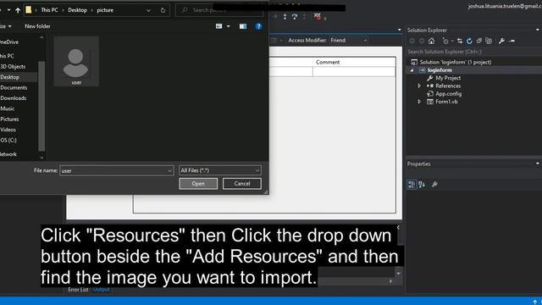Click Refresh icon in Solution Explorer
Screen dimensions: 542x305
pyautogui.click(x=469, y=42)
